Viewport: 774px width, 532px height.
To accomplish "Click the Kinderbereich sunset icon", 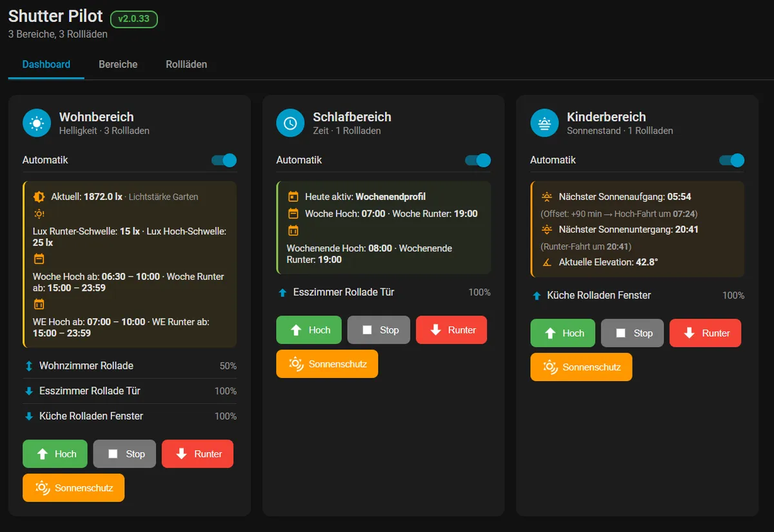I will coord(544,123).
